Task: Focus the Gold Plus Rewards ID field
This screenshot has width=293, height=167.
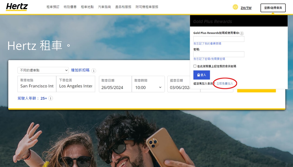Action: (219, 39)
